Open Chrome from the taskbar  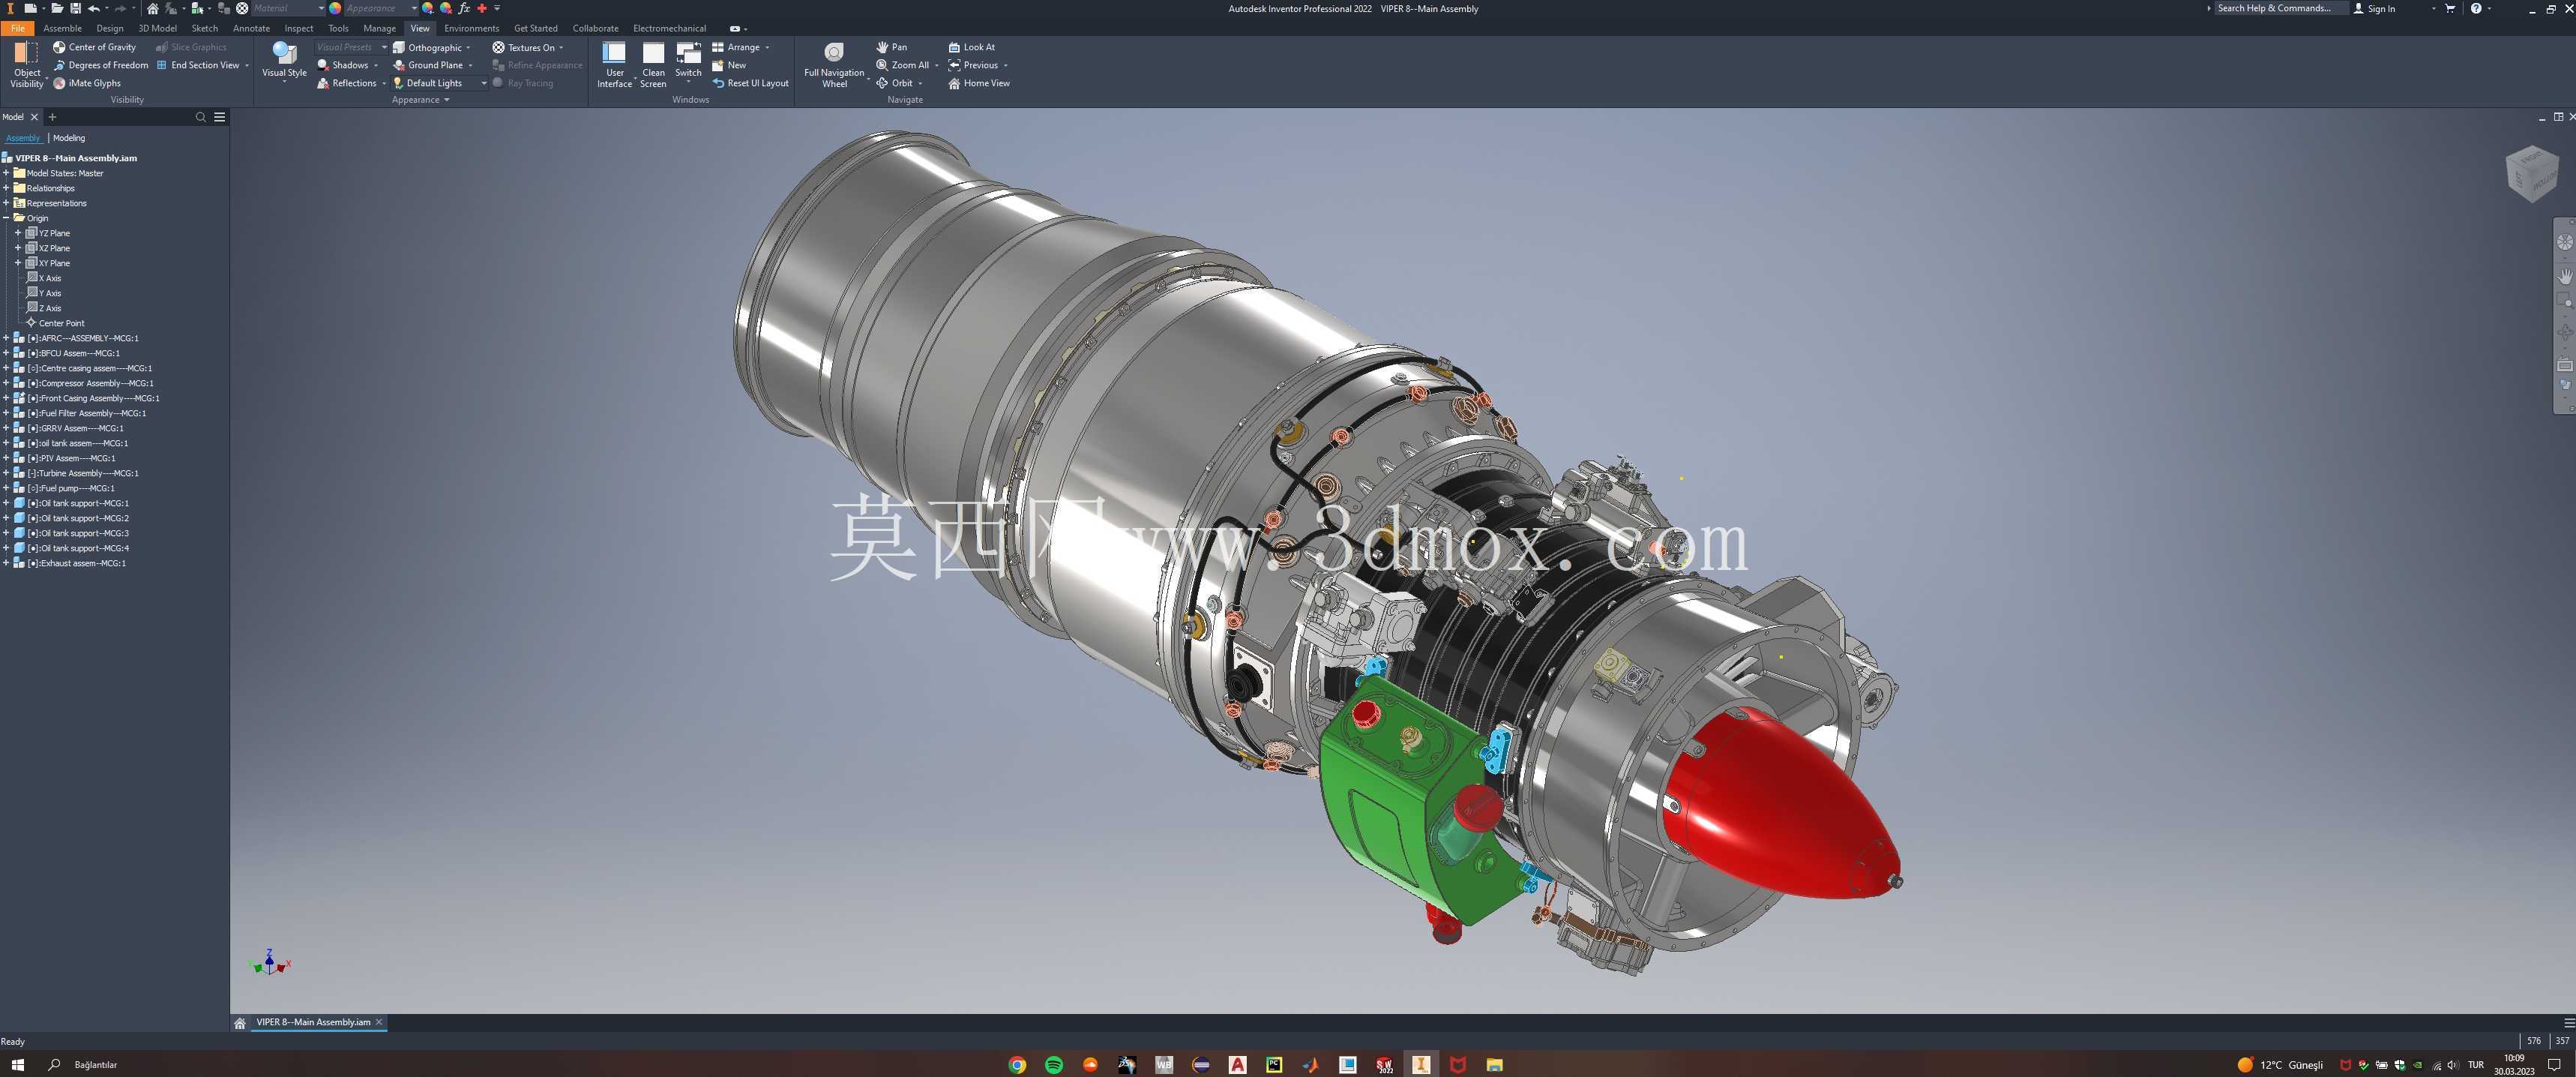click(x=1017, y=1065)
